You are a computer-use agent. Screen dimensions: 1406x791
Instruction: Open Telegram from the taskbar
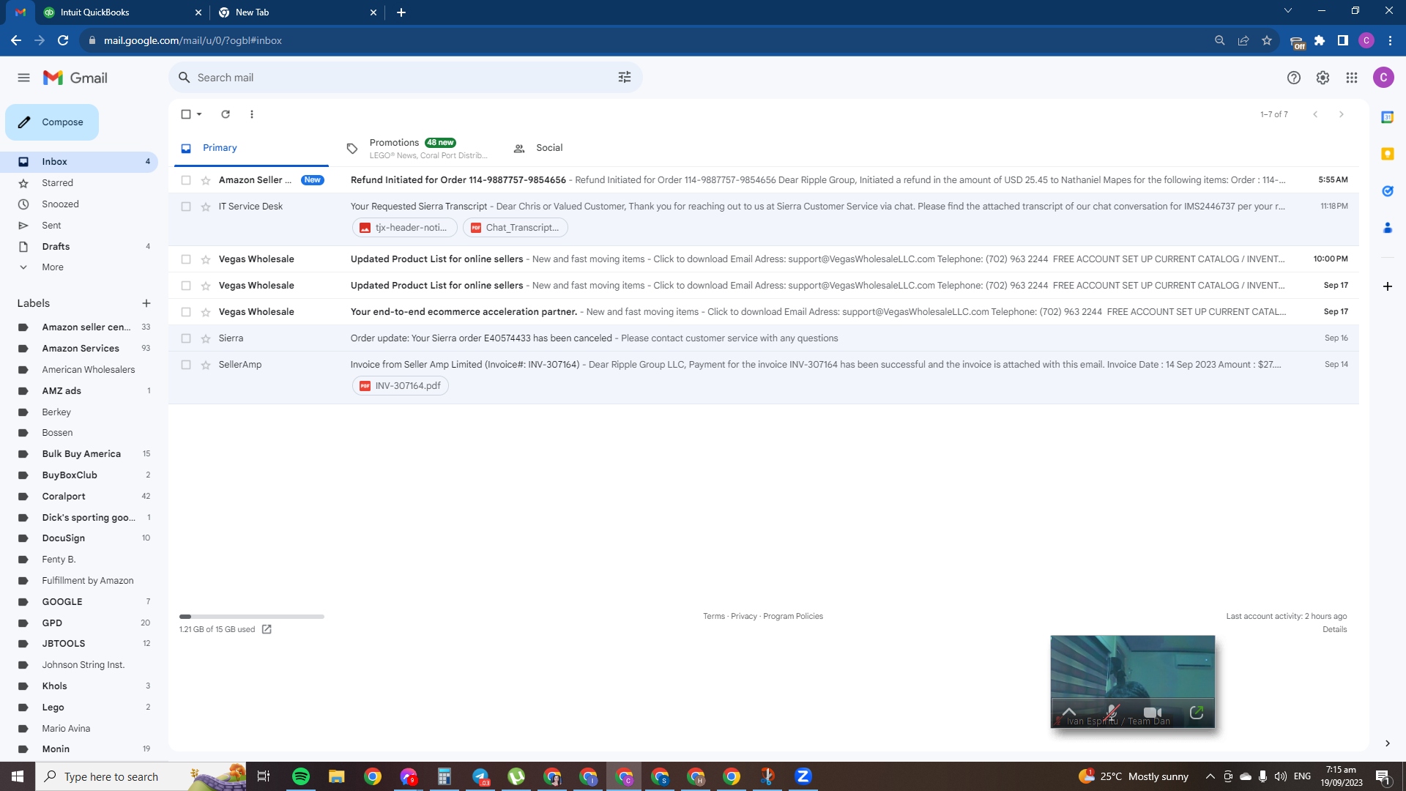[x=480, y=776]
